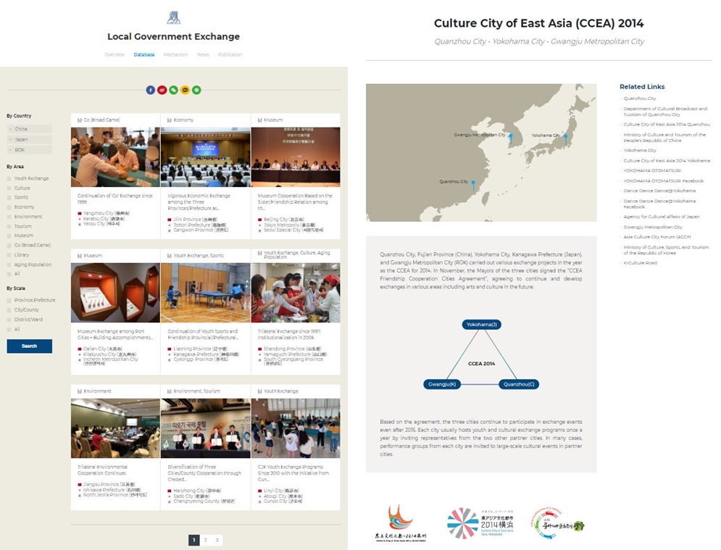721x550 pixels.
Task: Open the Trilateral Environmental Cooperation photo
Action: [115, 428]
